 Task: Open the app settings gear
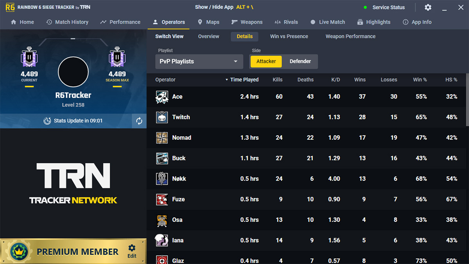pyautogui.click(x=428, y=7)
